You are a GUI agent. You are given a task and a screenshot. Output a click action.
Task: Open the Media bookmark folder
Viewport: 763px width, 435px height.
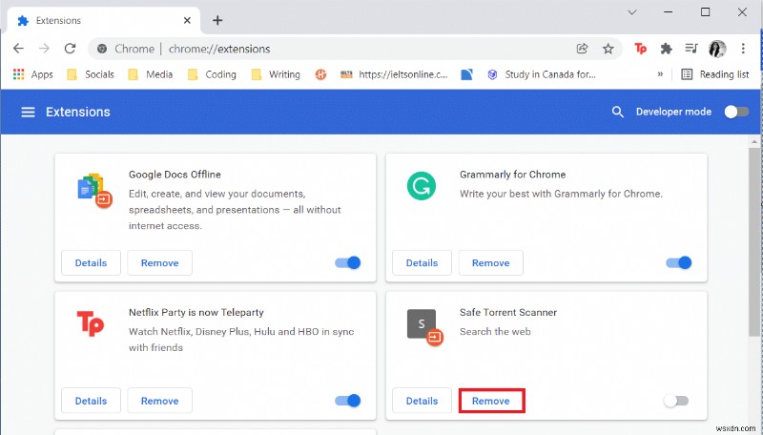coord(150,74)
